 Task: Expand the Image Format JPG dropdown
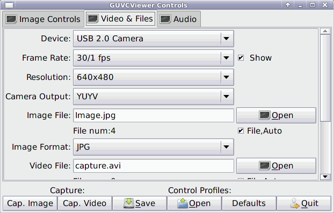click(154, 147)
